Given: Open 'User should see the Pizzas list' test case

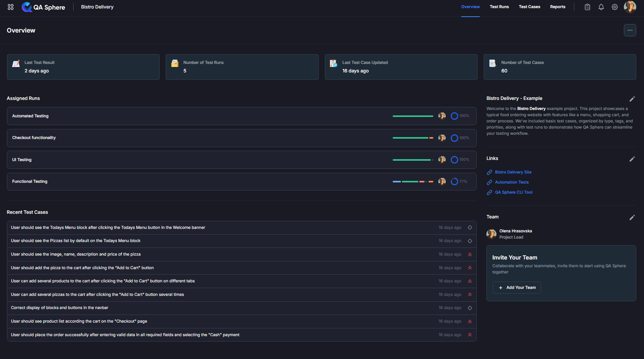Looking at the screenshot, I should [242, 241].
